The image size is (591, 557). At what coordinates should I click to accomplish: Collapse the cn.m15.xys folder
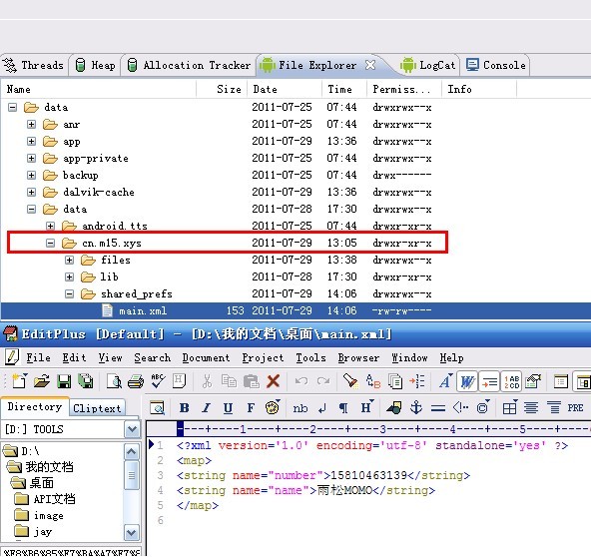(50, 244)
